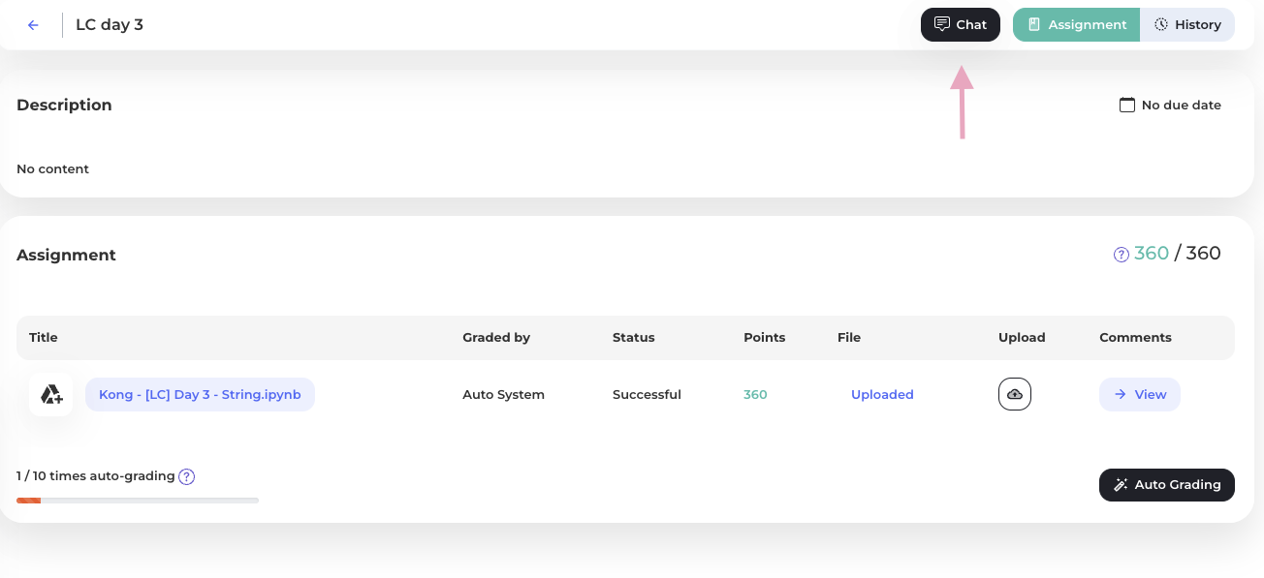Open the Chat panel
Viewport: 1264px width, 578px height.
pos(961,24)
